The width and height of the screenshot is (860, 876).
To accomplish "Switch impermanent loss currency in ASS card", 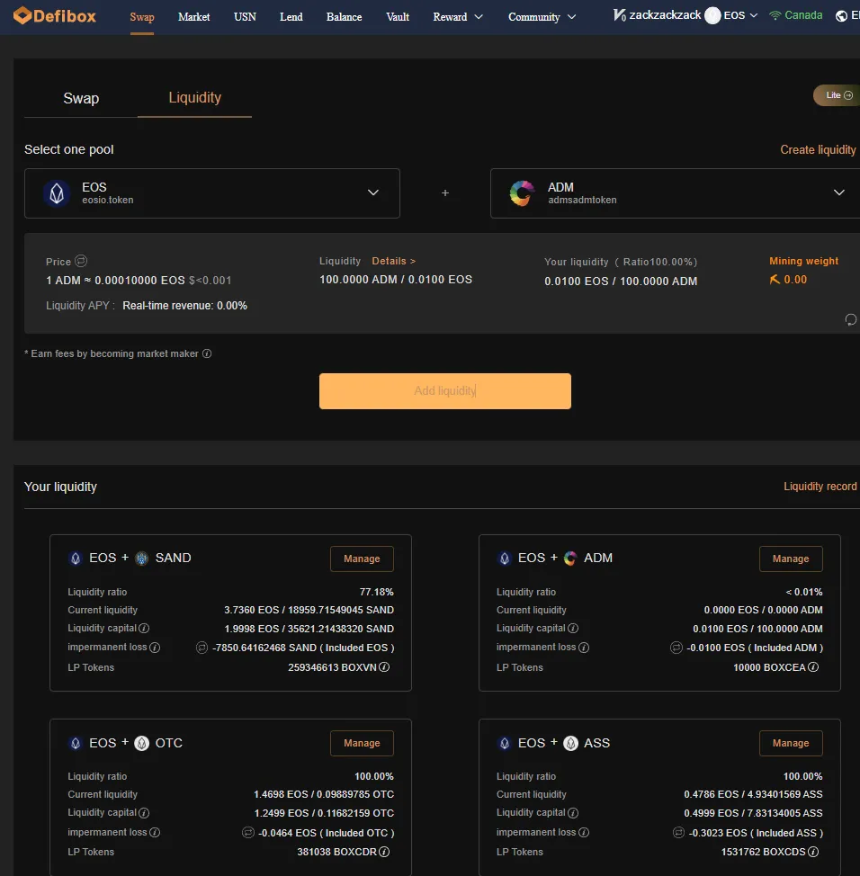I will tap(678, 833).
